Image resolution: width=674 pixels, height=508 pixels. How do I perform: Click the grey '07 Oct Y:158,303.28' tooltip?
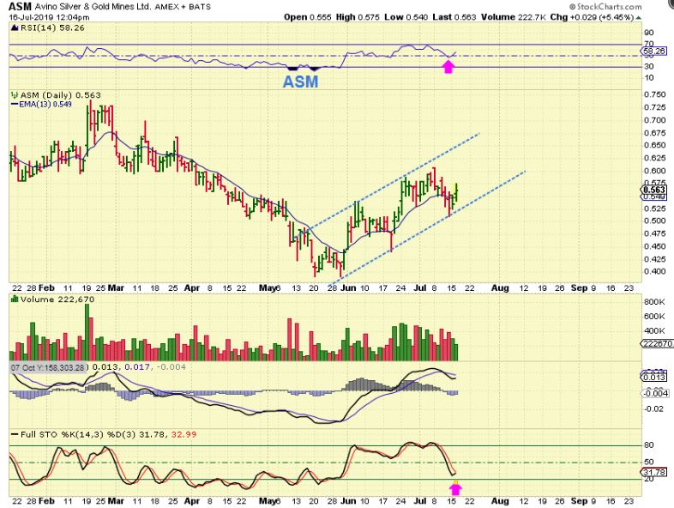48,367
